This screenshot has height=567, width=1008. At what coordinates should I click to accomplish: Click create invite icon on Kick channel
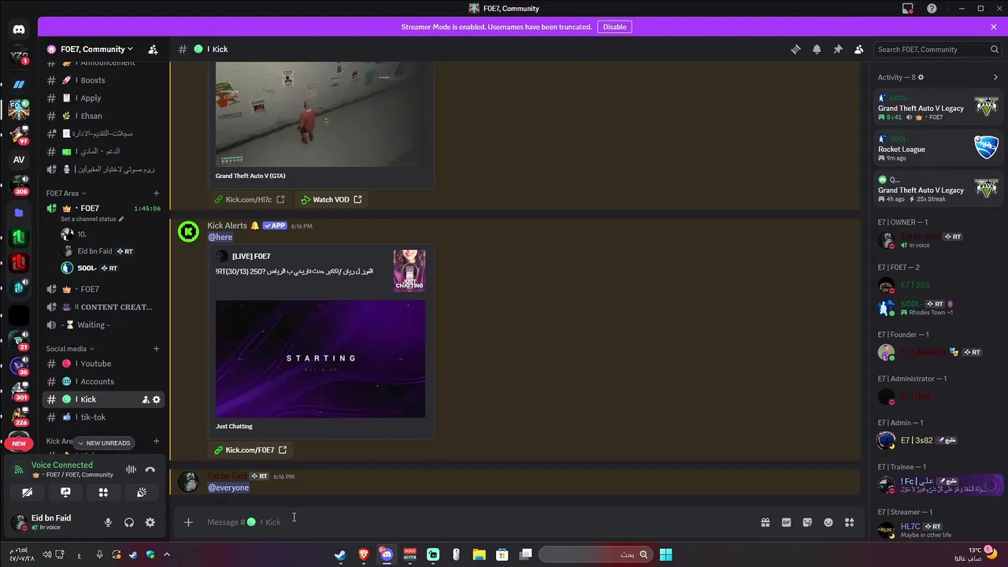145,399
